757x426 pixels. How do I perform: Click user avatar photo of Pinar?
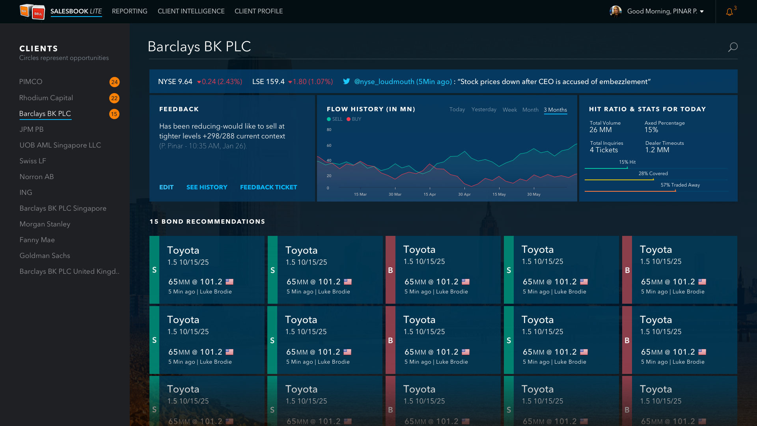615,11
